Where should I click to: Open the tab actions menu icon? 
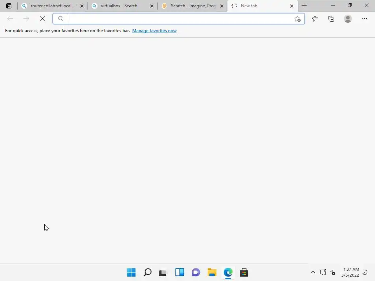pos(9,6)
